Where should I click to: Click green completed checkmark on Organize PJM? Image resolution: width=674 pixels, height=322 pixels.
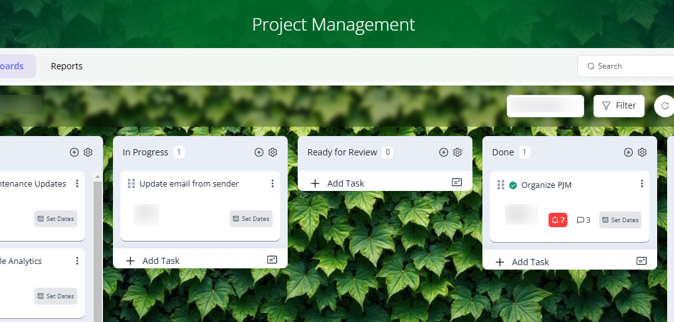pos(513,185)
